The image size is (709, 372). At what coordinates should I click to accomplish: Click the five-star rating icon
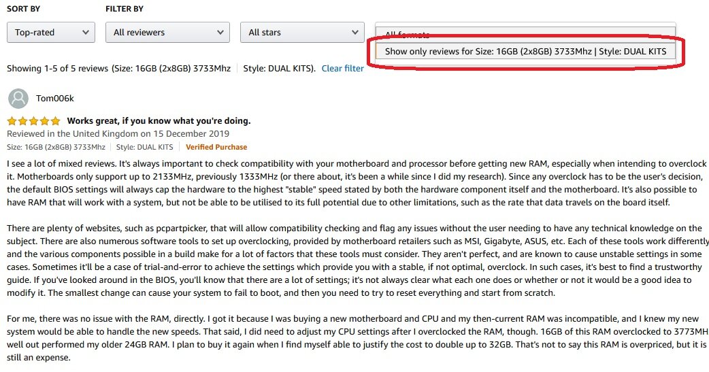point(33,121)
